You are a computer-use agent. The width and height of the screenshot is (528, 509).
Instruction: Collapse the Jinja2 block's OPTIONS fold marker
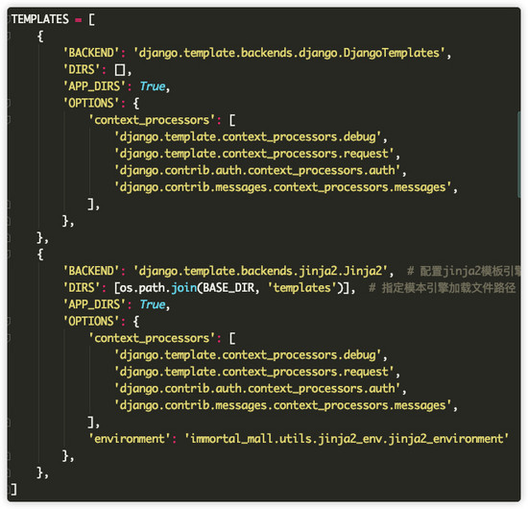coord(9,321)
